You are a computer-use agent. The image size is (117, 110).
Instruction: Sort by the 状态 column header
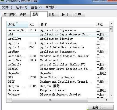pos(102,24)
